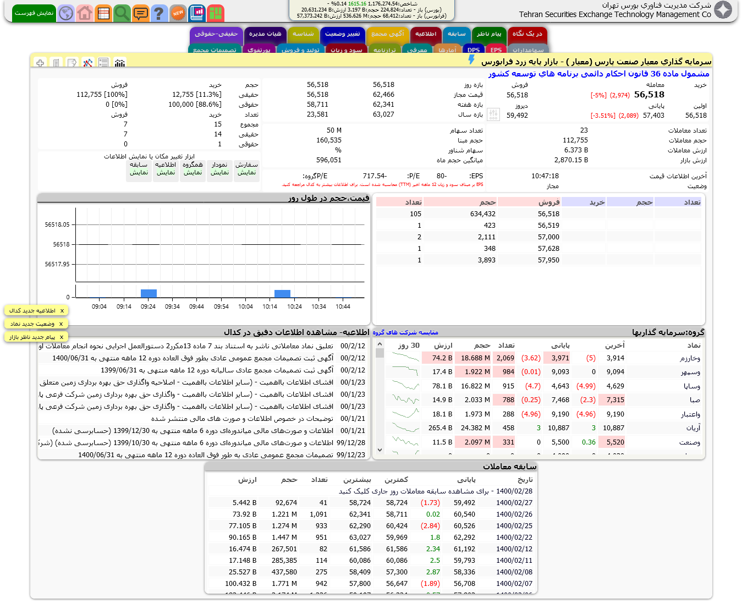Click the مقایسه شرکت های گروه link

click(x=405, y=332)
